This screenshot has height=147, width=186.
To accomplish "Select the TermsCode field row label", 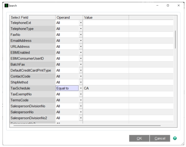I will click(33, 100).
